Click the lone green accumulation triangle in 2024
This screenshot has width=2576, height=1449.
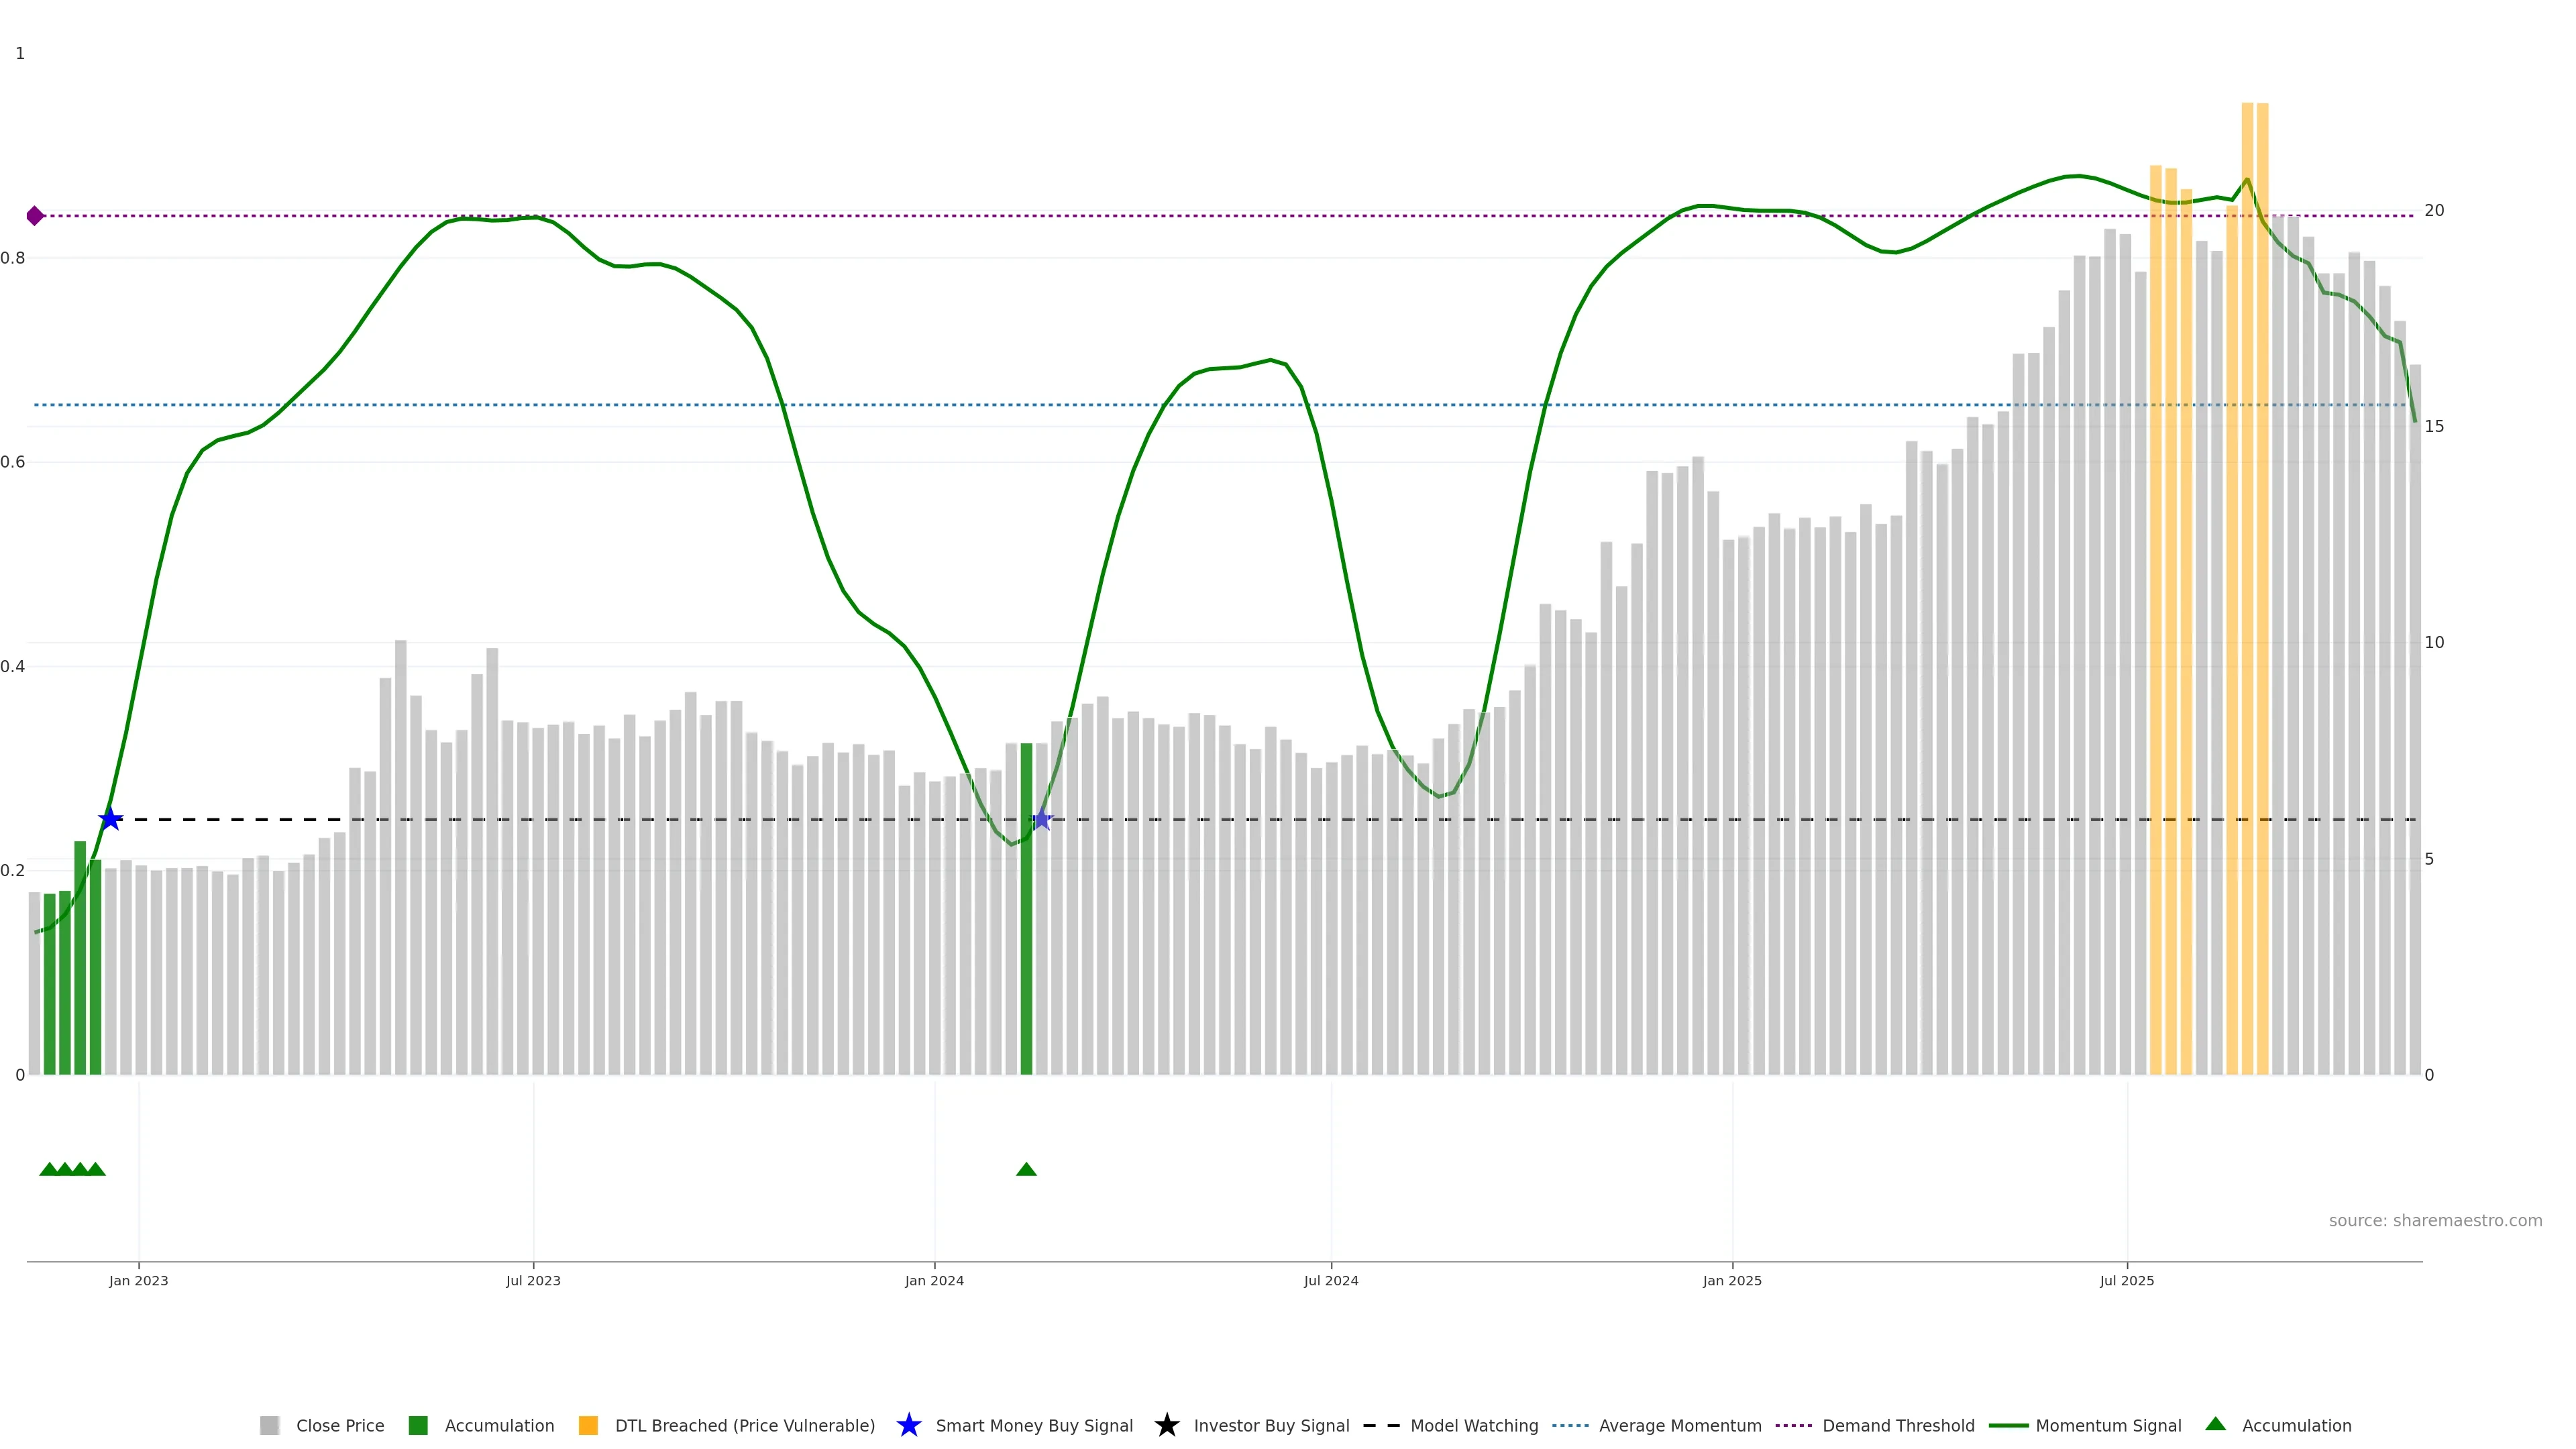tap(1026, 1169)
